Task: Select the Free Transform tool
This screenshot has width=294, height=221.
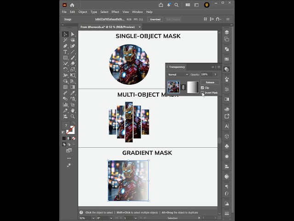Action: [73, 75]
